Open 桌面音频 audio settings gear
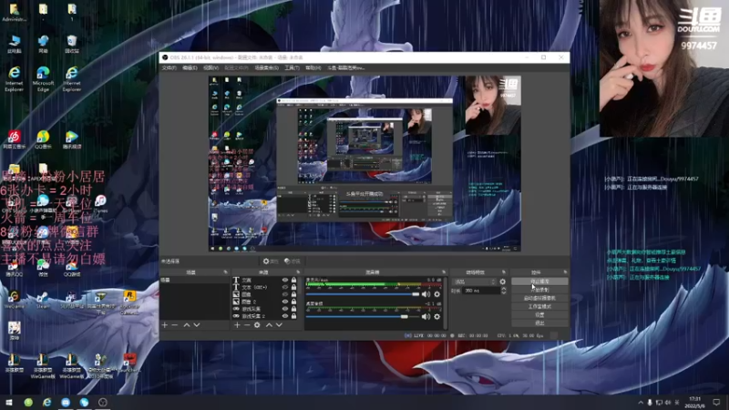The height and width of the screenshot is (410, 729). point(437,316)
